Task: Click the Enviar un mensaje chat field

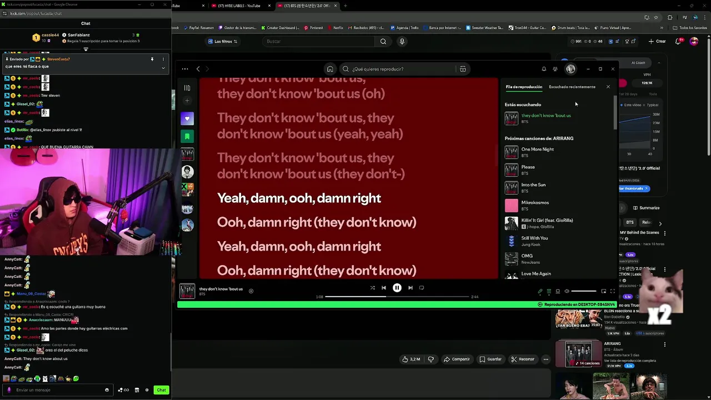Action: click(58, 390)
